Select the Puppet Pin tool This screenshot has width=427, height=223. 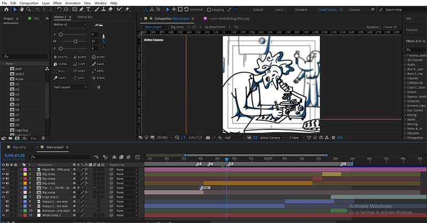pyautogui.click(x=127, y=9)
